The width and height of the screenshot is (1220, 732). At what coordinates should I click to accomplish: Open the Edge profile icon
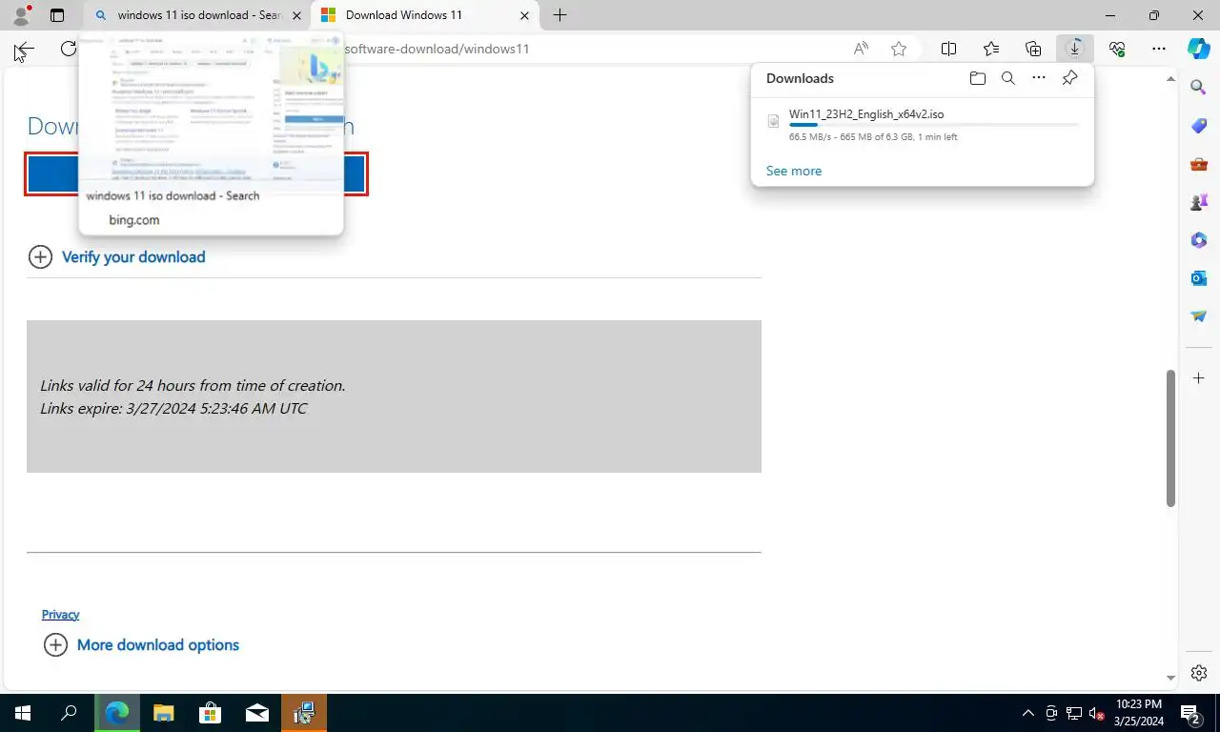click(20, 15)
